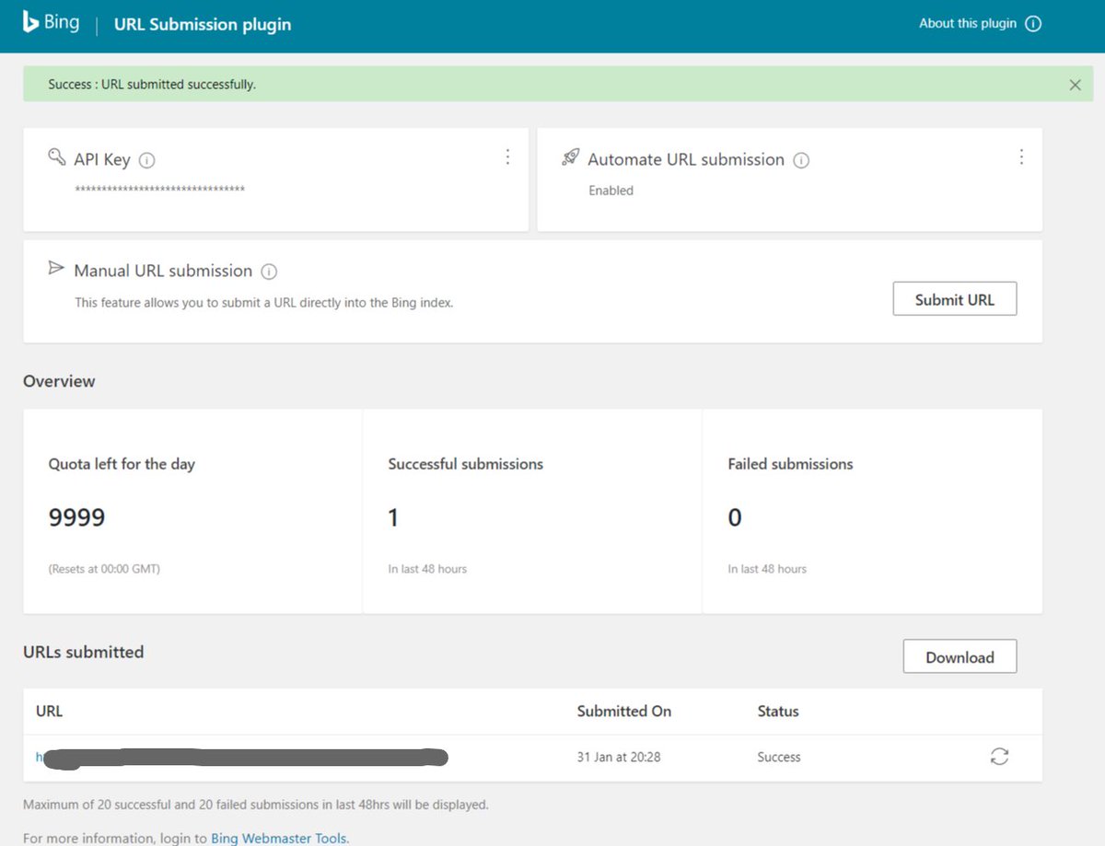Click the API Key key icon

[57, 157]
